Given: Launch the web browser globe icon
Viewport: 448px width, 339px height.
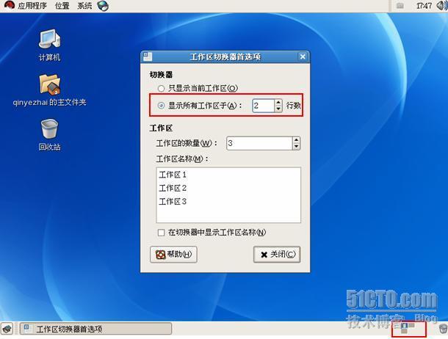Looking at the screenshot, I should click(x=103, y=6).
